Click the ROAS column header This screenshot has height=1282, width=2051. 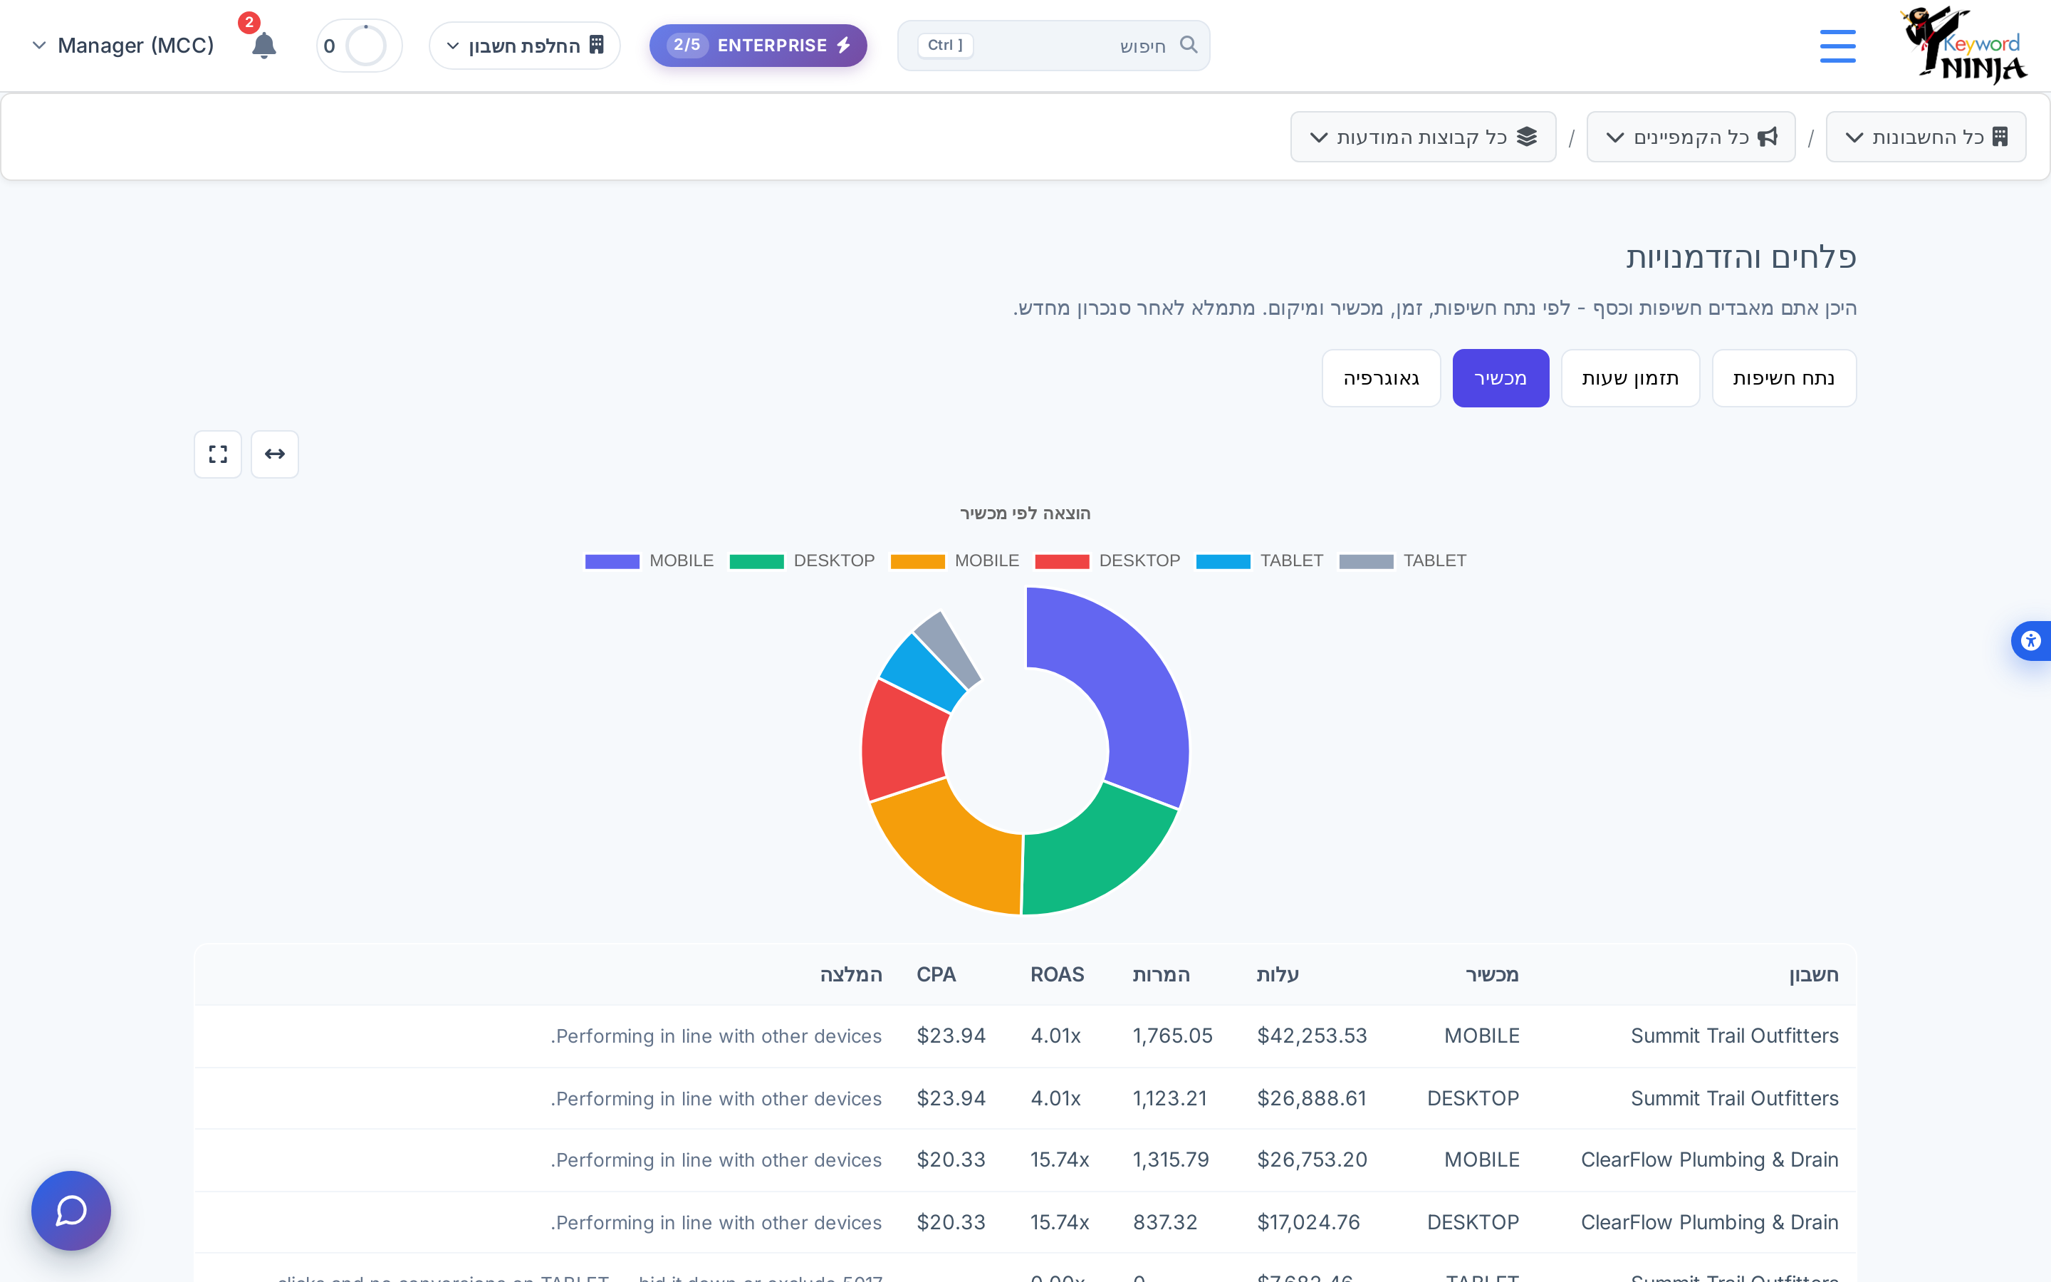click(1057, 975)
